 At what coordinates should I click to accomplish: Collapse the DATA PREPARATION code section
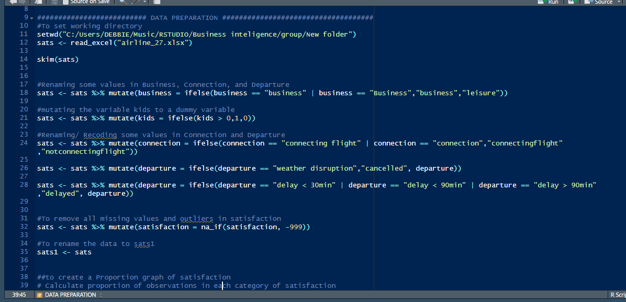(31, 17)
